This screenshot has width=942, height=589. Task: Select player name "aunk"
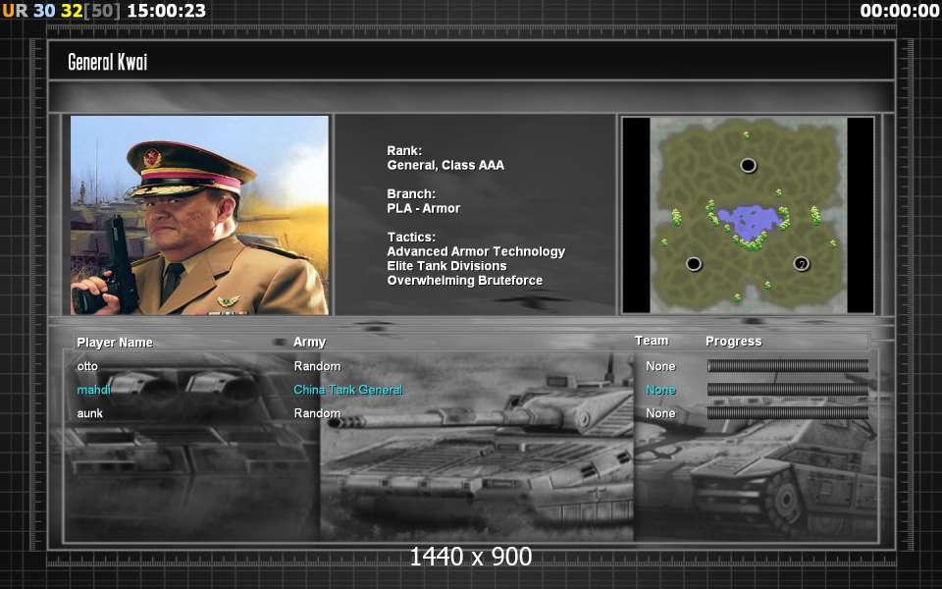(x=90, y=413)
